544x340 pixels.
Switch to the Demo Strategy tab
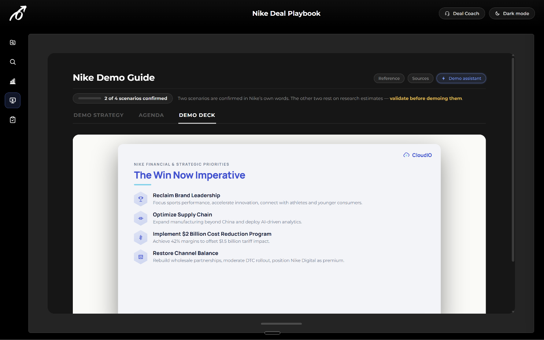99,115
